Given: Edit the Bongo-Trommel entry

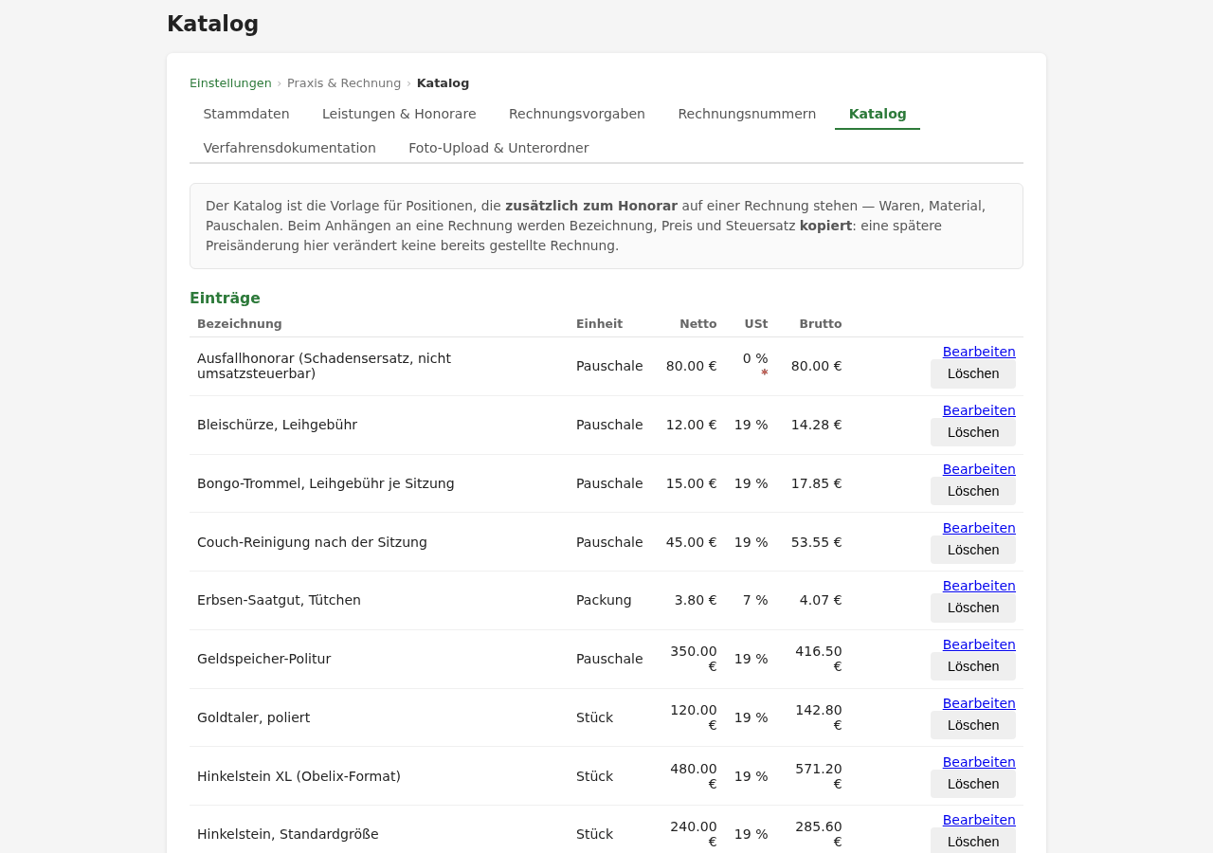Looking at the screenshot, I should click(979, 469).
